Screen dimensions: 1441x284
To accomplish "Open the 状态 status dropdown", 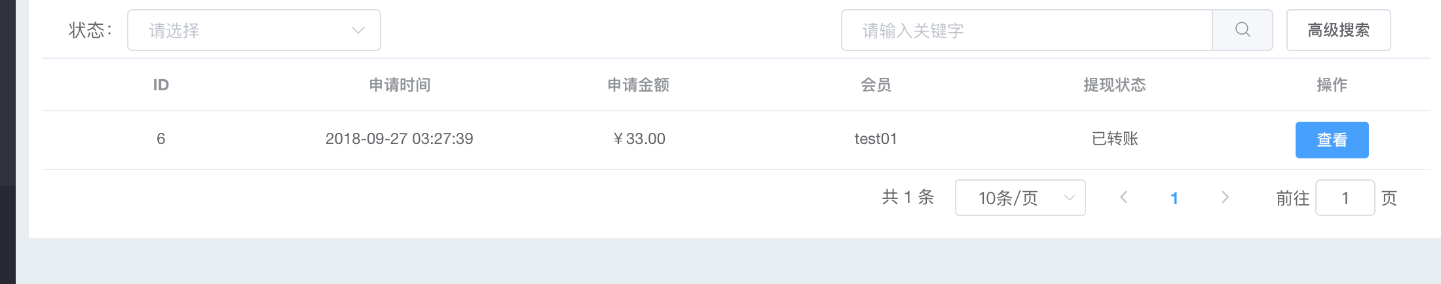I will 254,30.
